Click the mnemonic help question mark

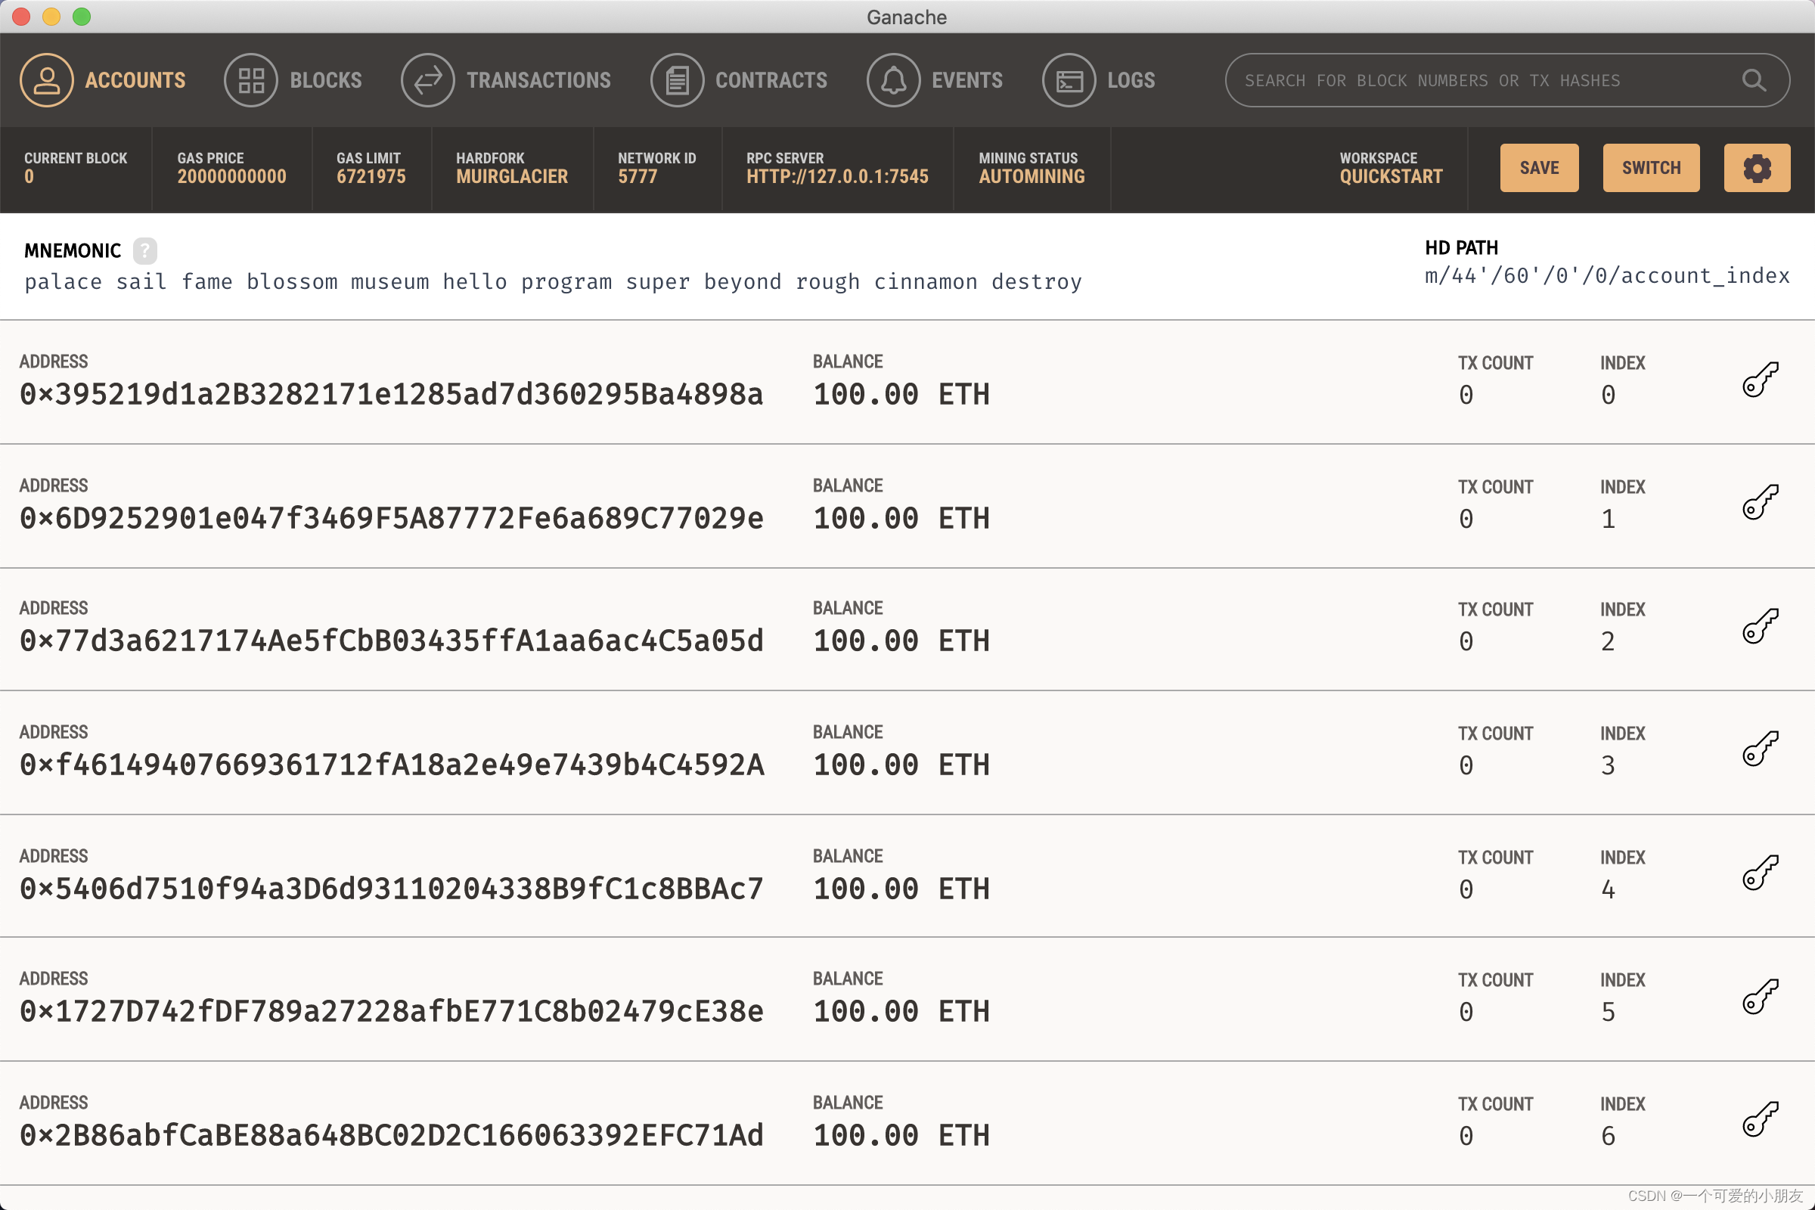144,251
